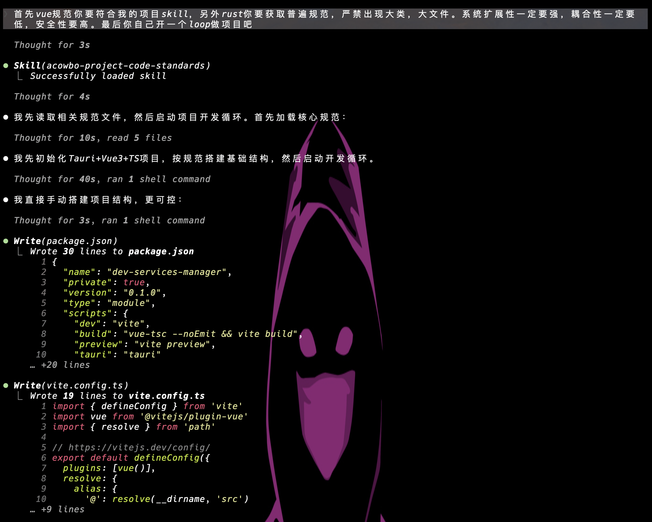Expand '… +9 lines' under vite.config.ts
Screen dimensions: 652x522
pos(57,509)
